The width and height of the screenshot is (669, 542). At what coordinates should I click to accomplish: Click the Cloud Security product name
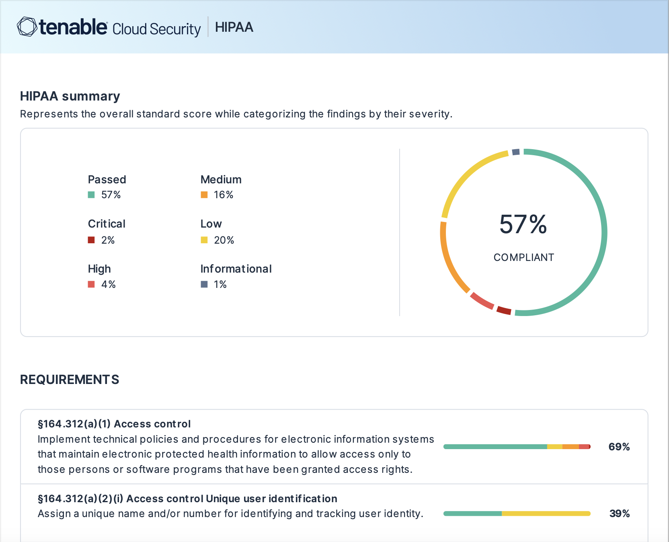click(156, 29)
